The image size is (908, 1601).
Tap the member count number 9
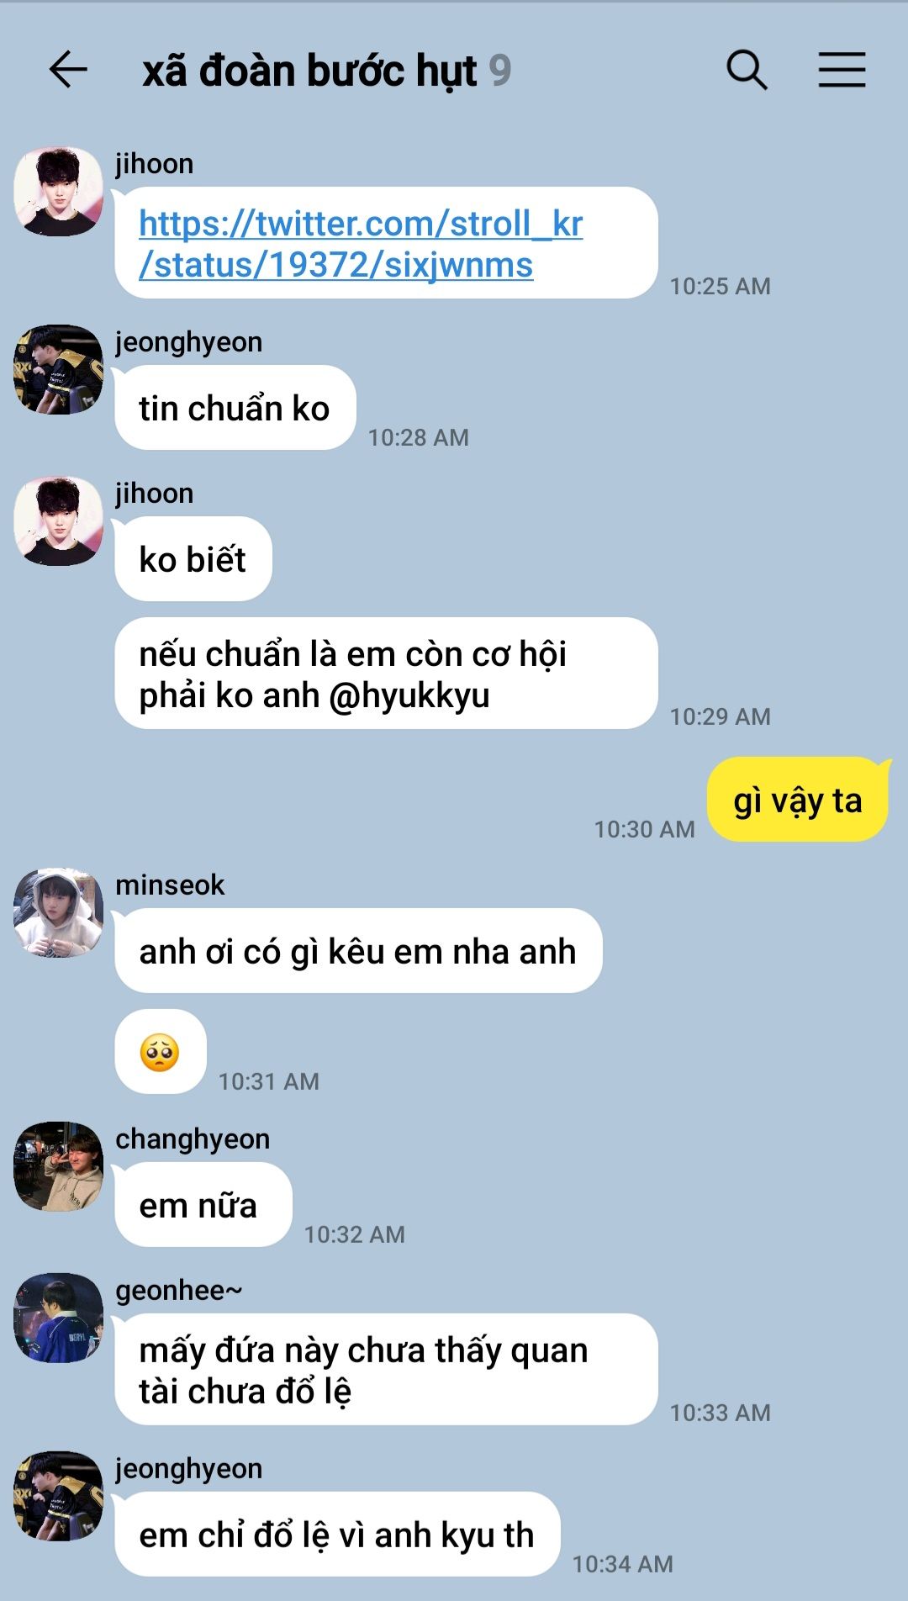(500, 71)
